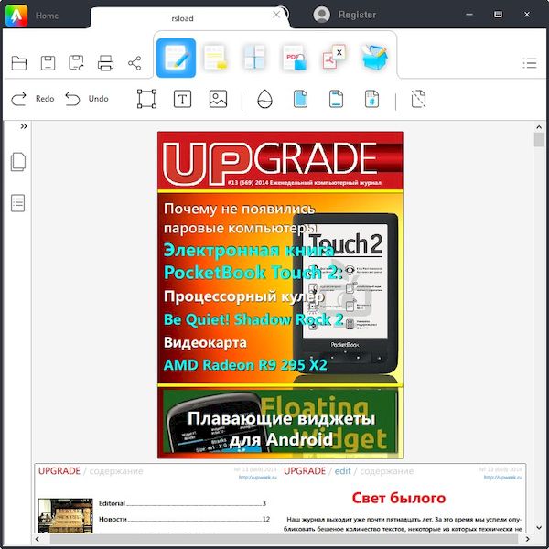The width and height of the screenshot is (549, 549).
Task: Click the application logo icon
Action: (x=16, y=16)
